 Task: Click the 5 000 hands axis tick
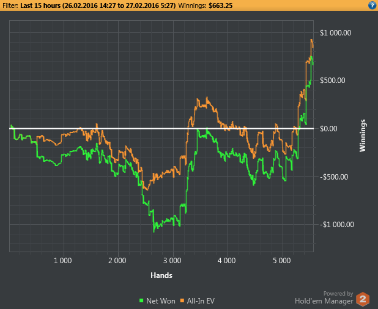point(281,260)
